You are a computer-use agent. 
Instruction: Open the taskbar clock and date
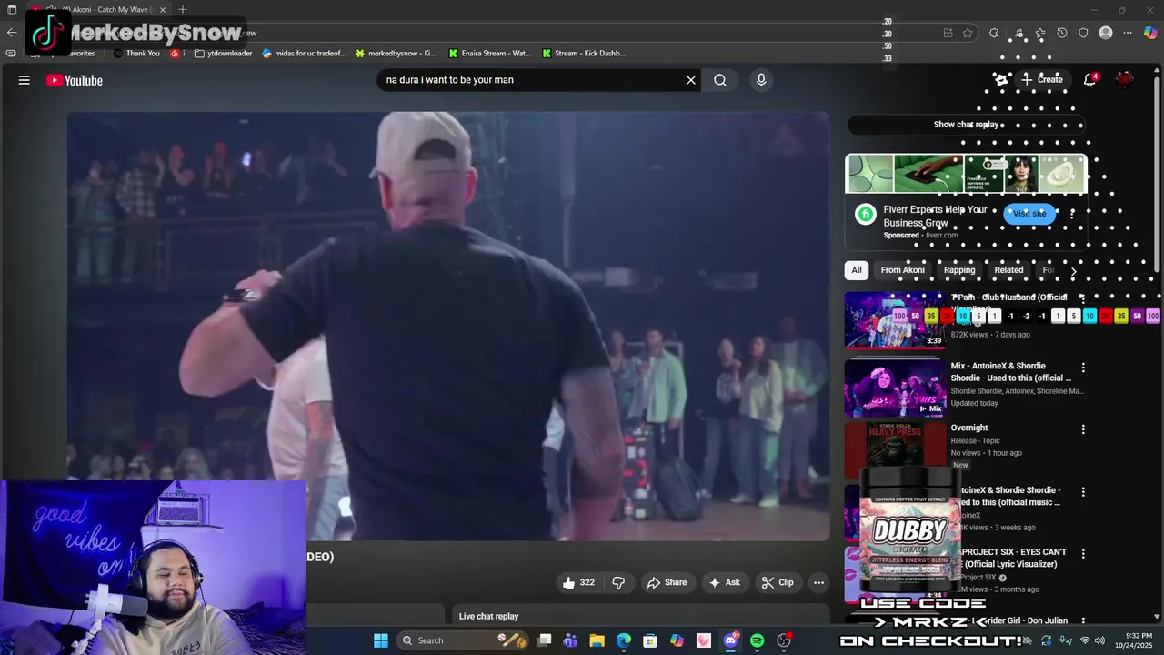click(x=1139, y=640)
